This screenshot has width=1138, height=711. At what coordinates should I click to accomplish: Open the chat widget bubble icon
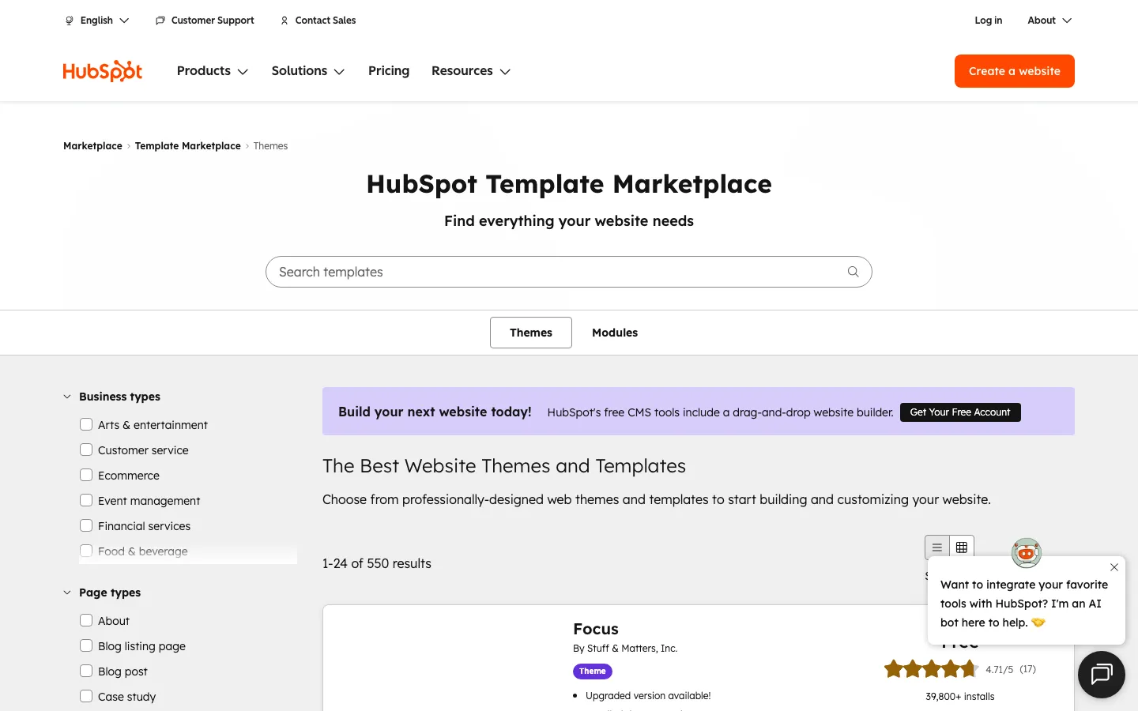[1102, 675]
